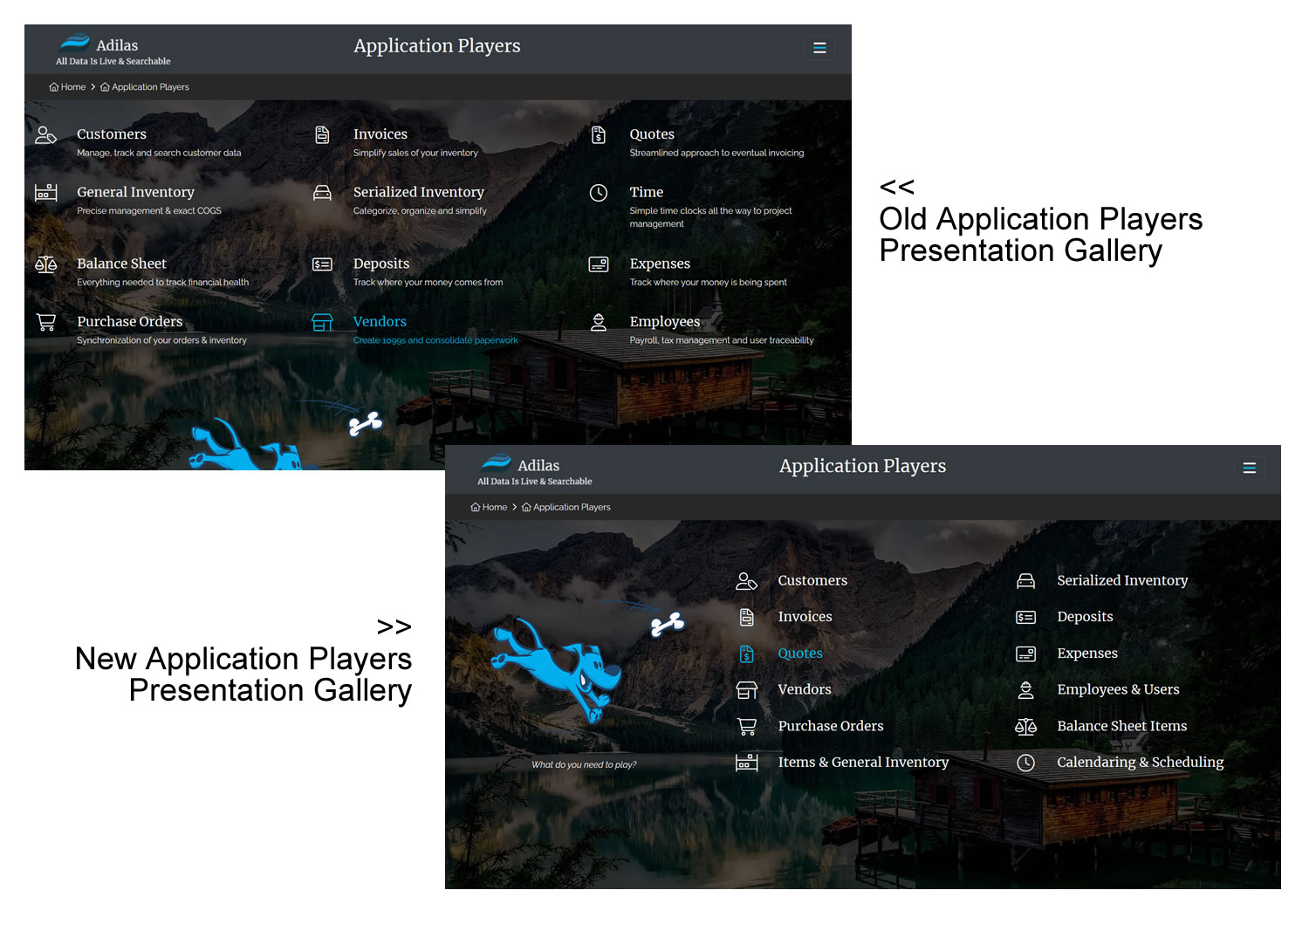Open the Employees & Users link

pyautogui.click(x=1117, y=689)
